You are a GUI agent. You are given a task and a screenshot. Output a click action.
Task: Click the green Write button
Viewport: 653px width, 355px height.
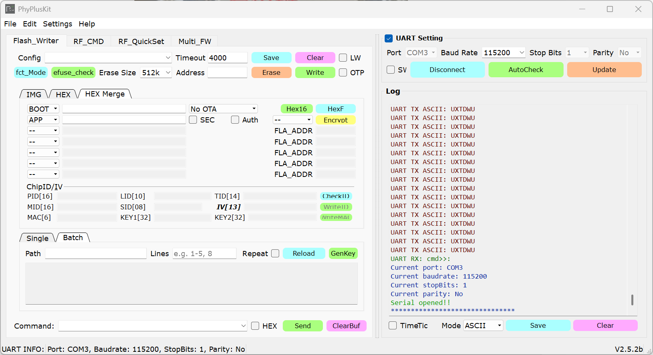tap(315, 72)
